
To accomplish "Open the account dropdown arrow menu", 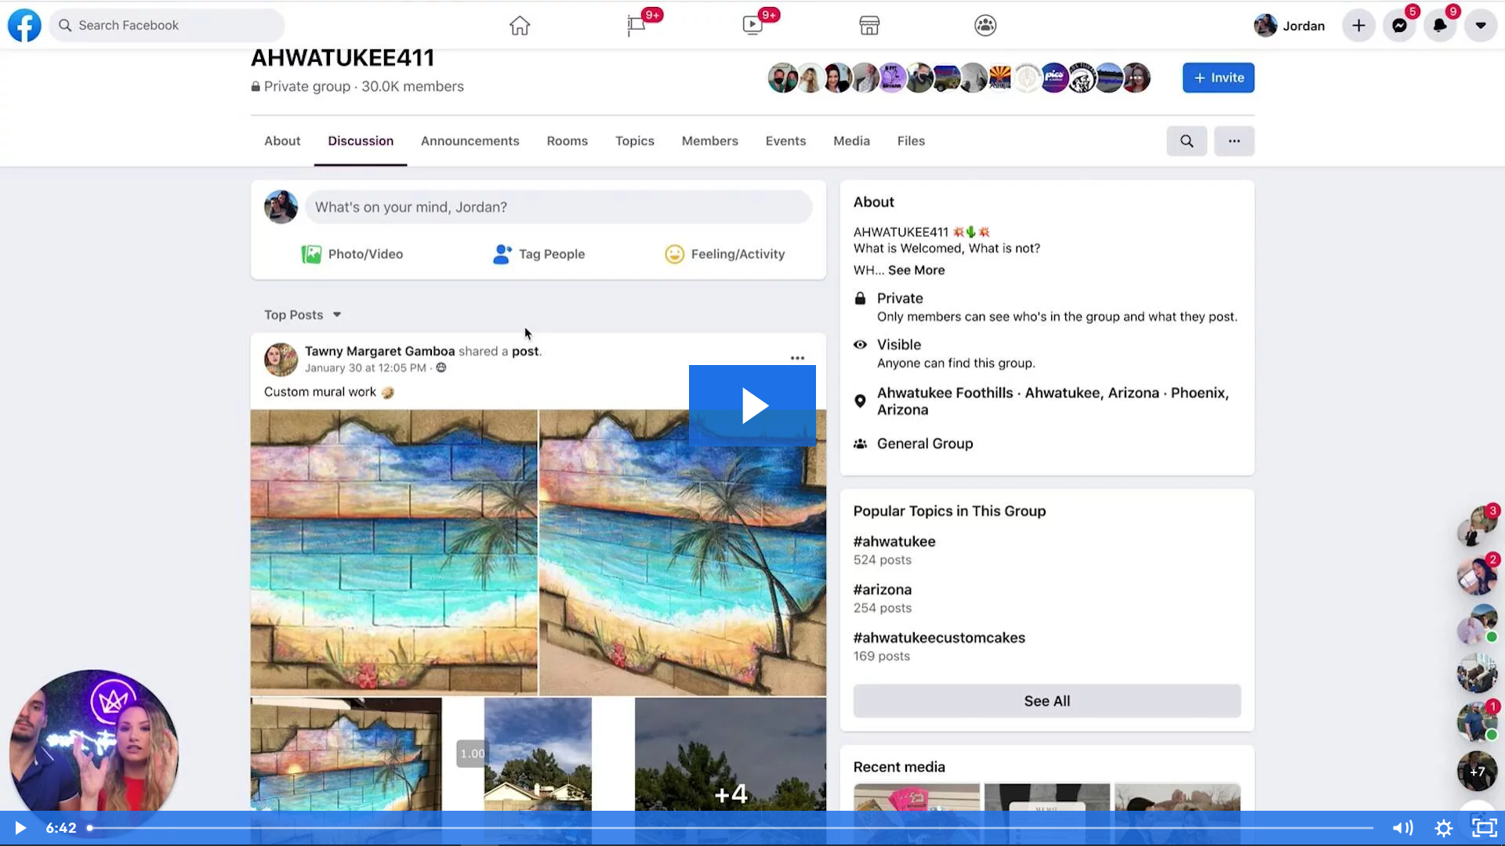I will [1480, 26].
